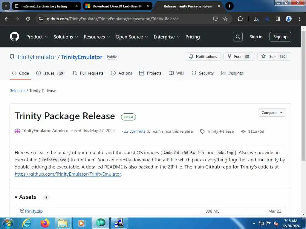Open Chrome's three-dot menu
This screenshot has width=306, height=229.
[x=299, y=19]
